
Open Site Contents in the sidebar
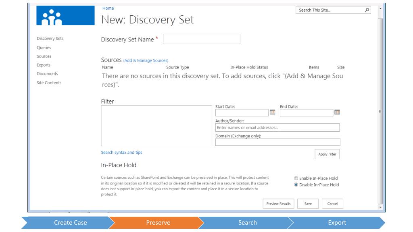(49, 83)
